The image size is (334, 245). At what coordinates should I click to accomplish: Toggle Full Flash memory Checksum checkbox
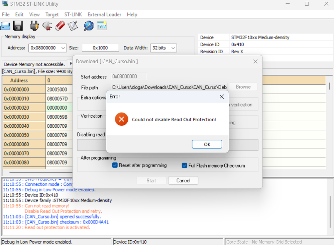[185, 166]
